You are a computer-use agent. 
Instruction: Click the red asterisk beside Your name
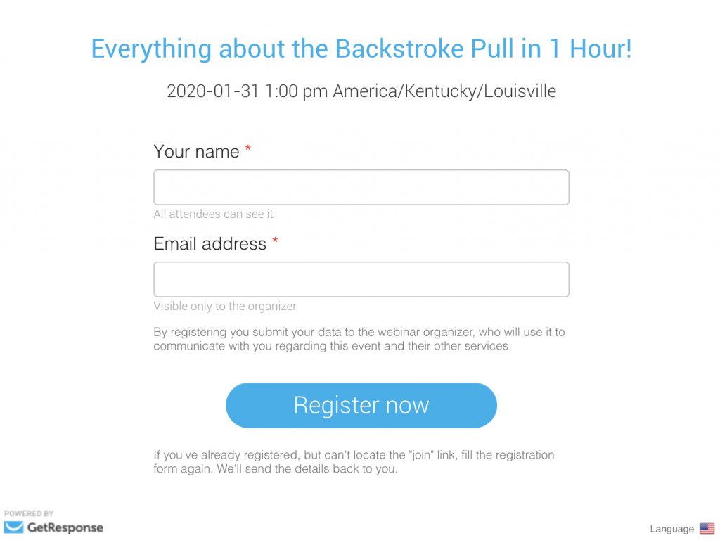247,150
